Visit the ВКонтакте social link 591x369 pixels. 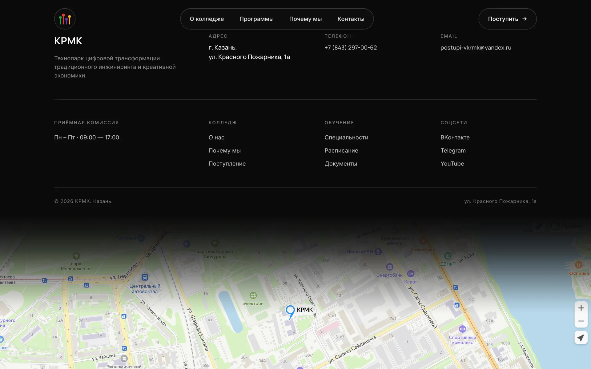click(x=455, y=137)
